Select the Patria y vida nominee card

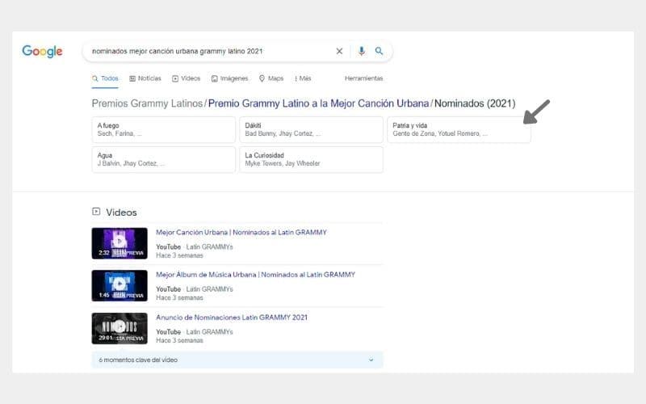459,129
